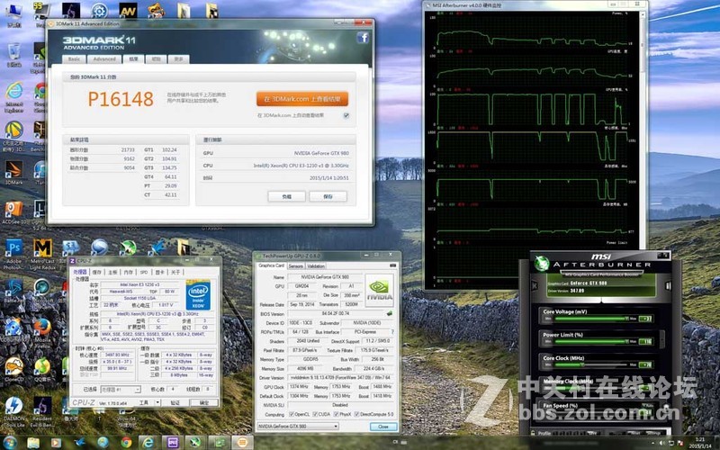Select the Graphics Card tab in GPU-Z
This screenshot has width=720, height=450.
[x=272, y=265]
